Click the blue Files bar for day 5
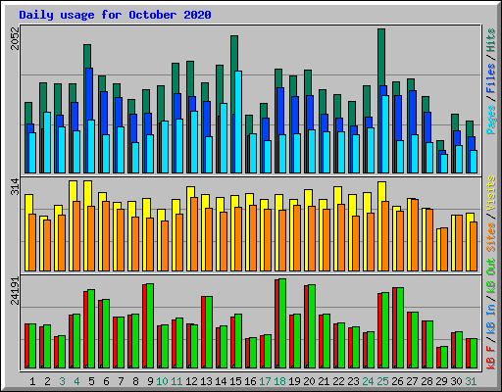Viewport: 502px width, 392px height. point(89,94)
